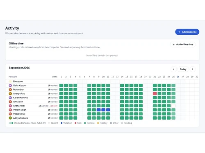Click the Add absence button
Screen dimensions: 205x153
pos(187,32)
